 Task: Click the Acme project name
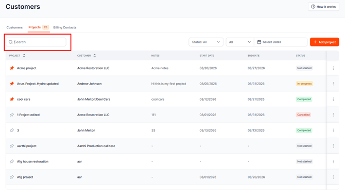(27, 68)
